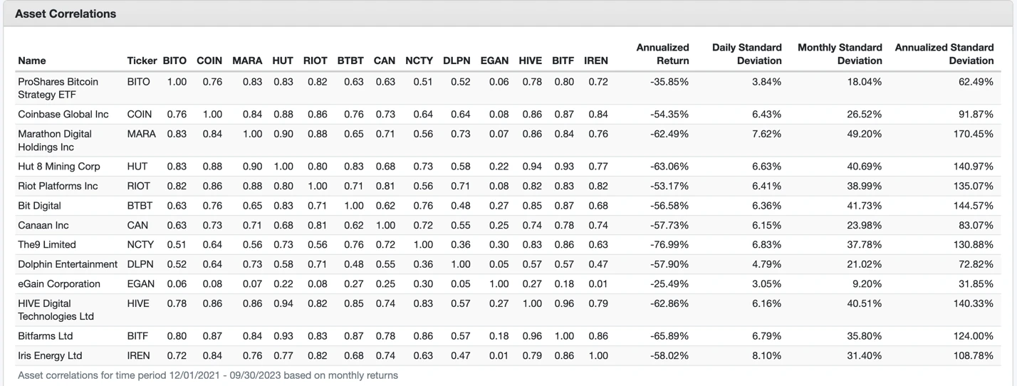Click the Name column header
Image resolution: width=1017 pixels, height=386 pixels.
tap(32, 61)
